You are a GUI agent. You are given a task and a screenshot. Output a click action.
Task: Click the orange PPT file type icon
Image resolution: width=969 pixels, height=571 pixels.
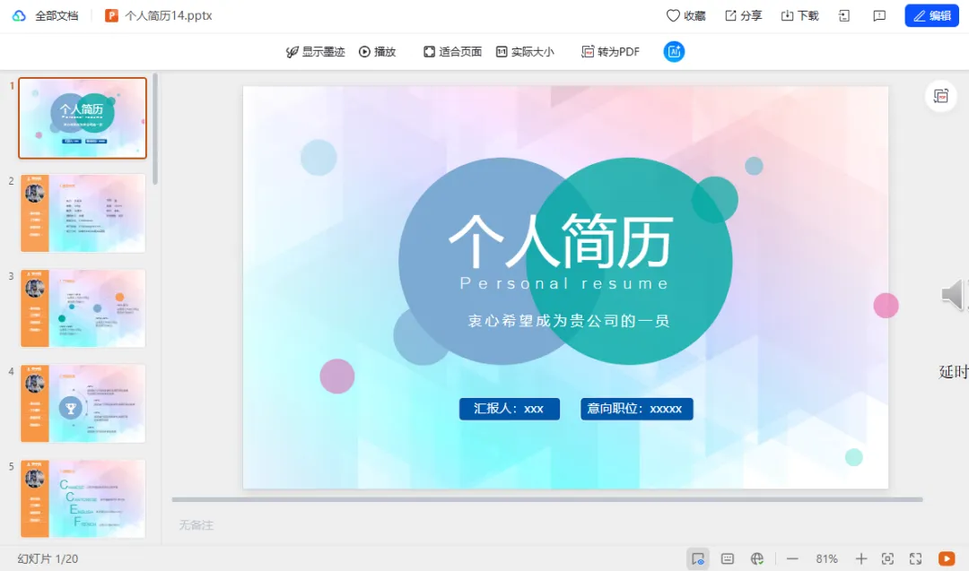(111, 15)
